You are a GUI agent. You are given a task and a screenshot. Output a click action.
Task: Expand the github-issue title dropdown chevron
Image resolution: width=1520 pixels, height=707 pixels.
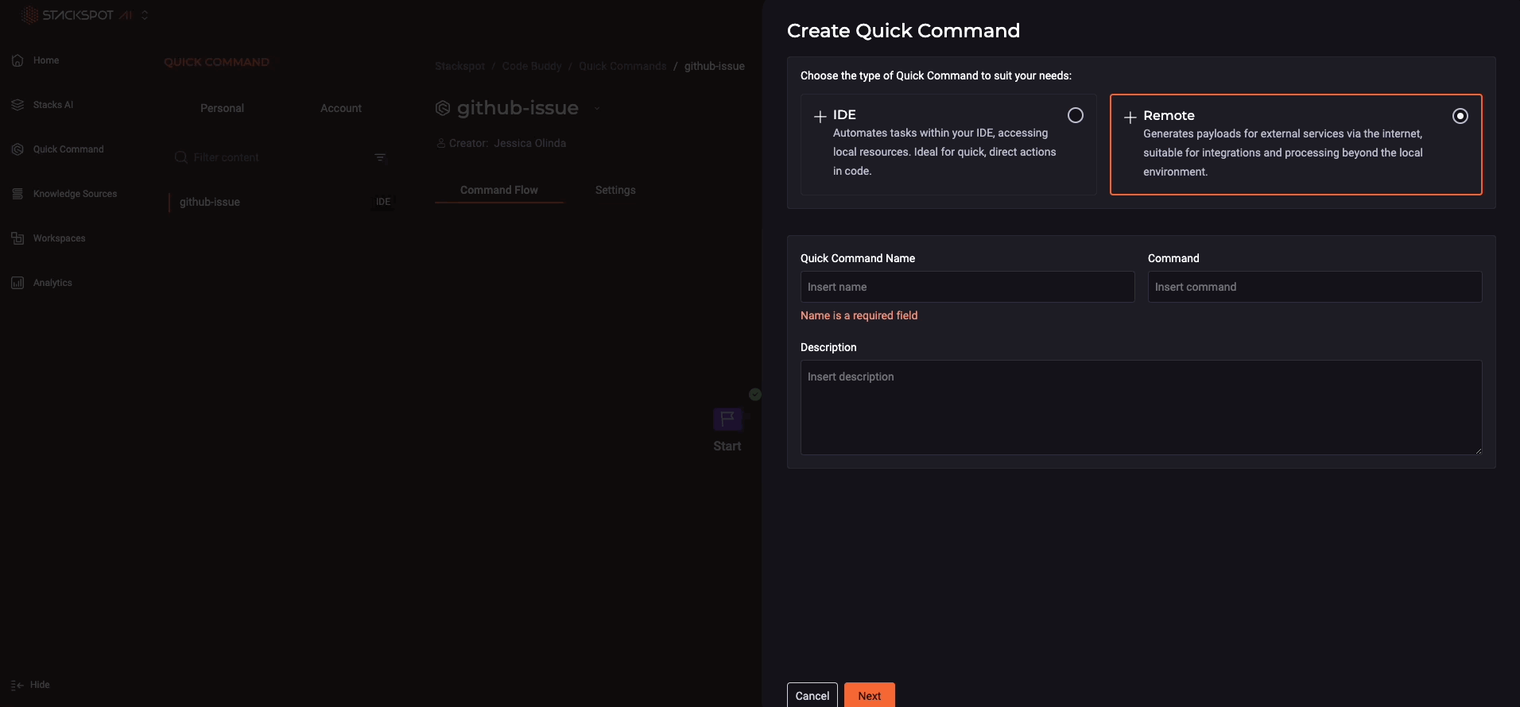[597, 109]
